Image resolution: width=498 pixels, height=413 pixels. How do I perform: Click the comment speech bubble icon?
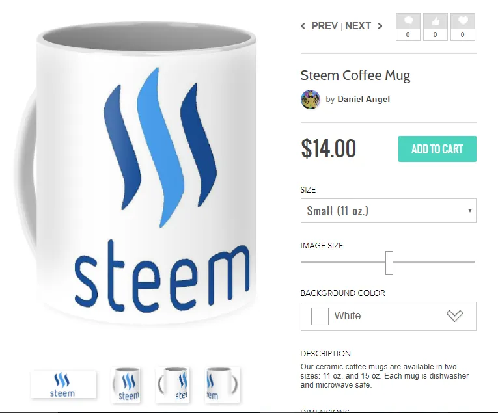coord(408,21)
